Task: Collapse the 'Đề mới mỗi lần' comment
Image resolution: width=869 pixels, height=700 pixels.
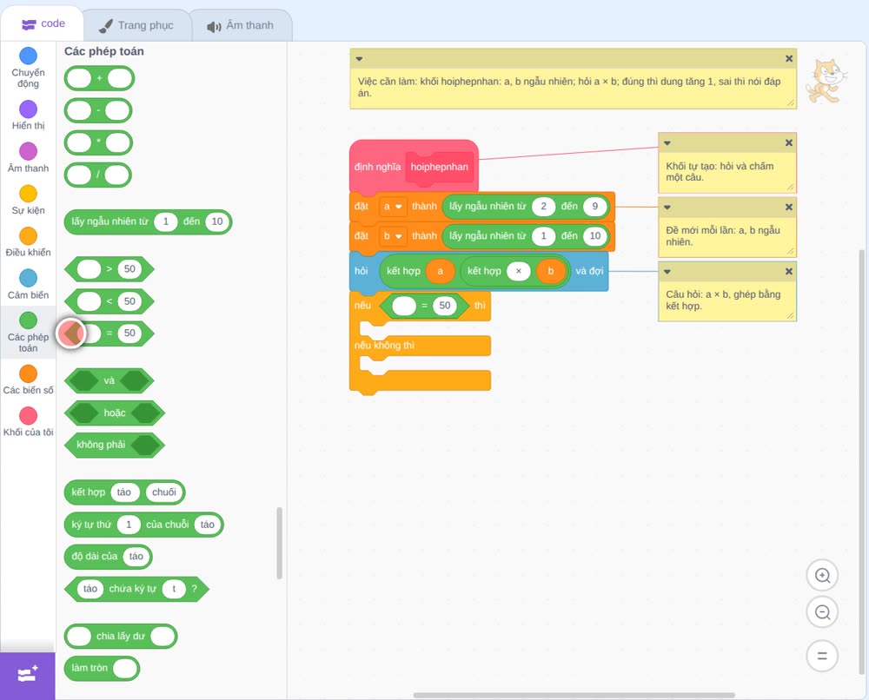Action: [x=667, y=207]
